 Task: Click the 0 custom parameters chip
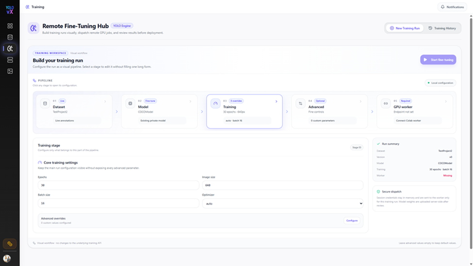tap(332, 120)
